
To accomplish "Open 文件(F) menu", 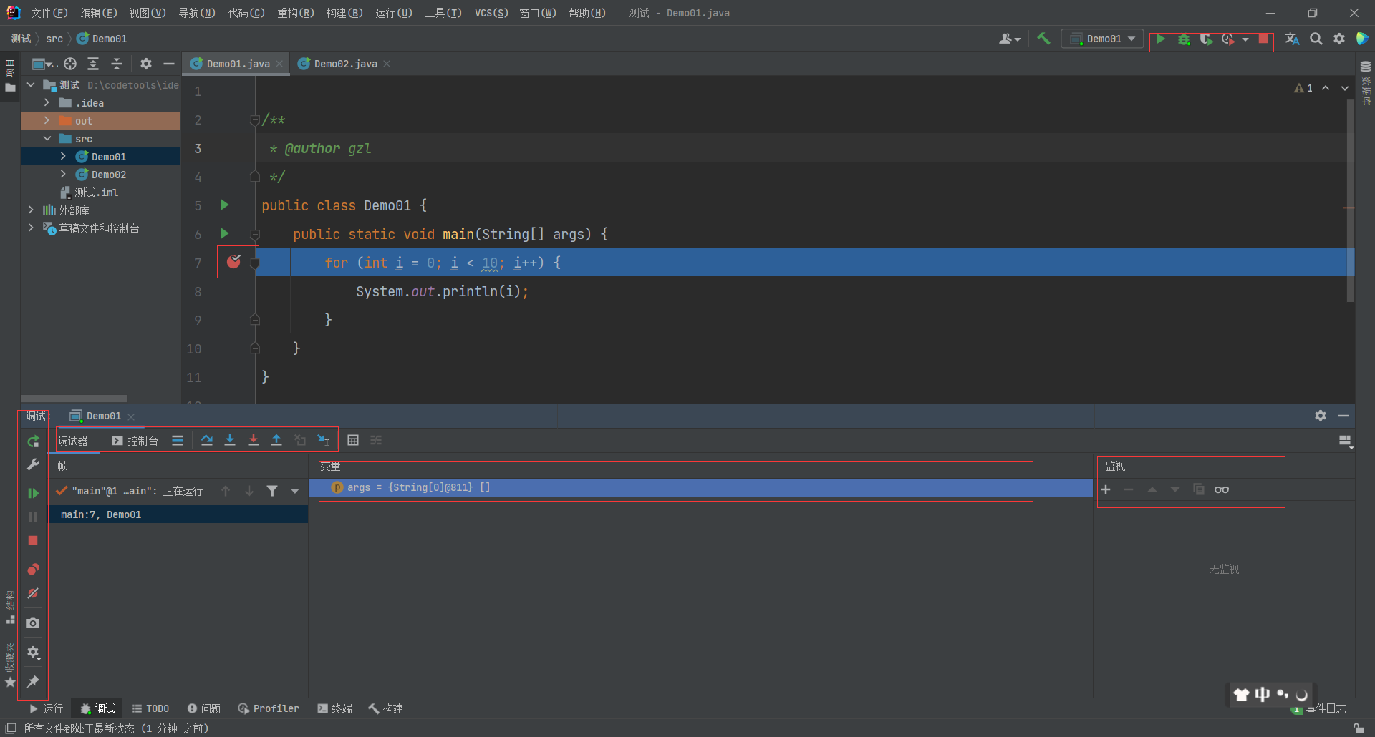I will pyautogui.click(x=49, y=13).
